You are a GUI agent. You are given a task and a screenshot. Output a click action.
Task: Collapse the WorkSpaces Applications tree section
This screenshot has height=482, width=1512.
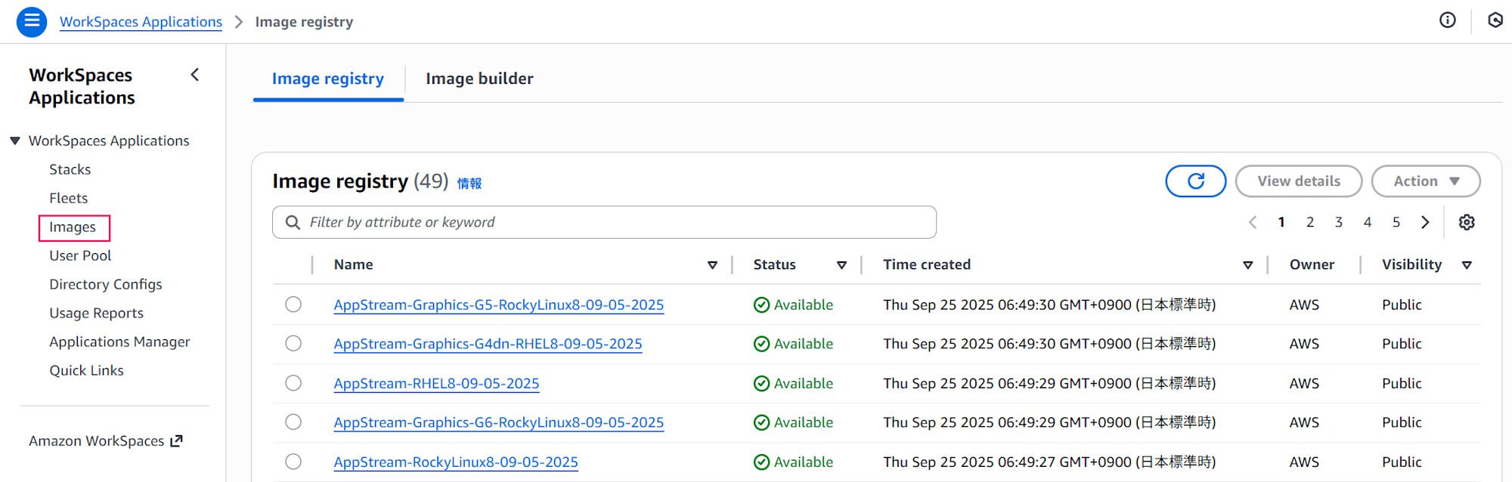(15, 141)
